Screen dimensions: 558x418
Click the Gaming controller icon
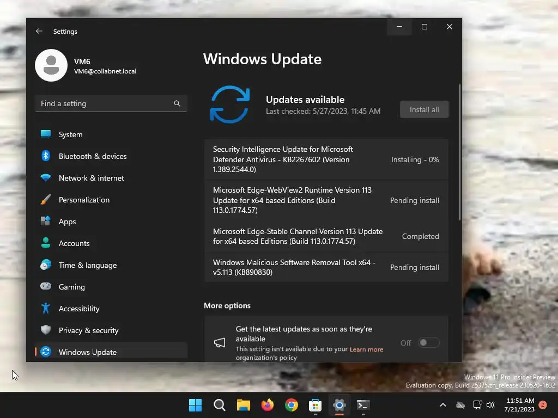[x=46, y=286]
